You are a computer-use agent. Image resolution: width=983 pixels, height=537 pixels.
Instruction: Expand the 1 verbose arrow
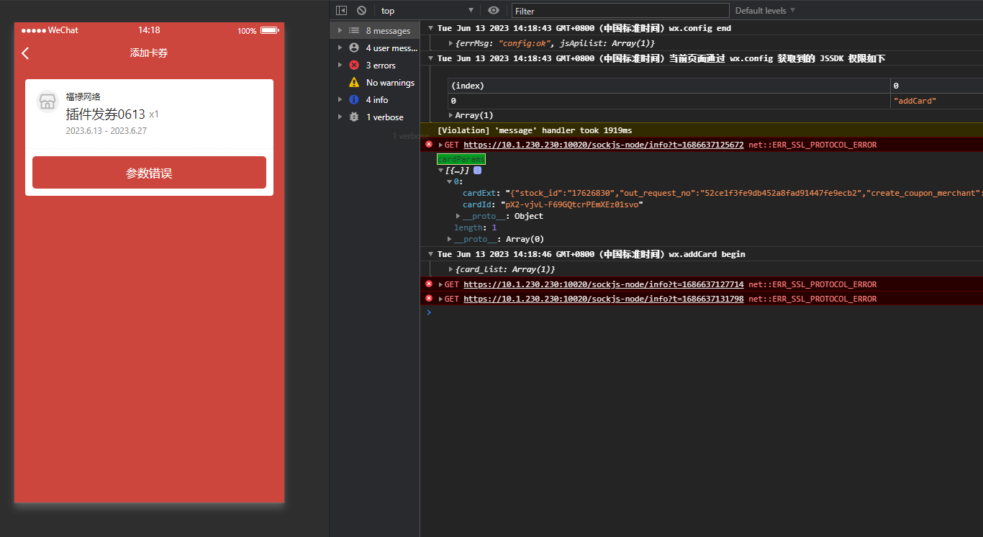point(340,117)
